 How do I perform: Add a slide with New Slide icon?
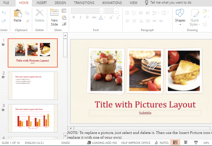54,12
